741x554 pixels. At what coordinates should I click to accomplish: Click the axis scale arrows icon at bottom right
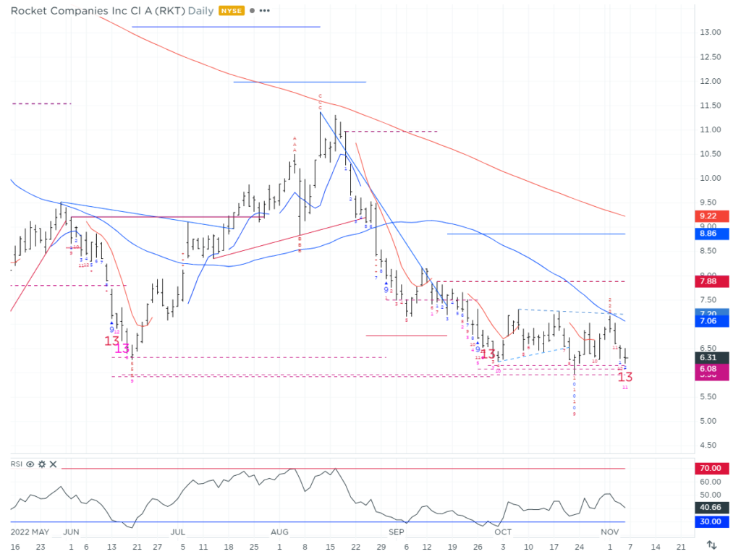712,545
